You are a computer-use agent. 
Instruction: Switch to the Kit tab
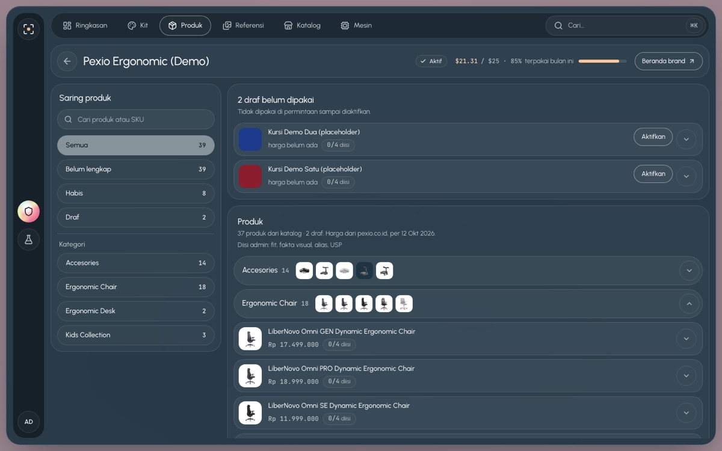click(x=138, y=25)
